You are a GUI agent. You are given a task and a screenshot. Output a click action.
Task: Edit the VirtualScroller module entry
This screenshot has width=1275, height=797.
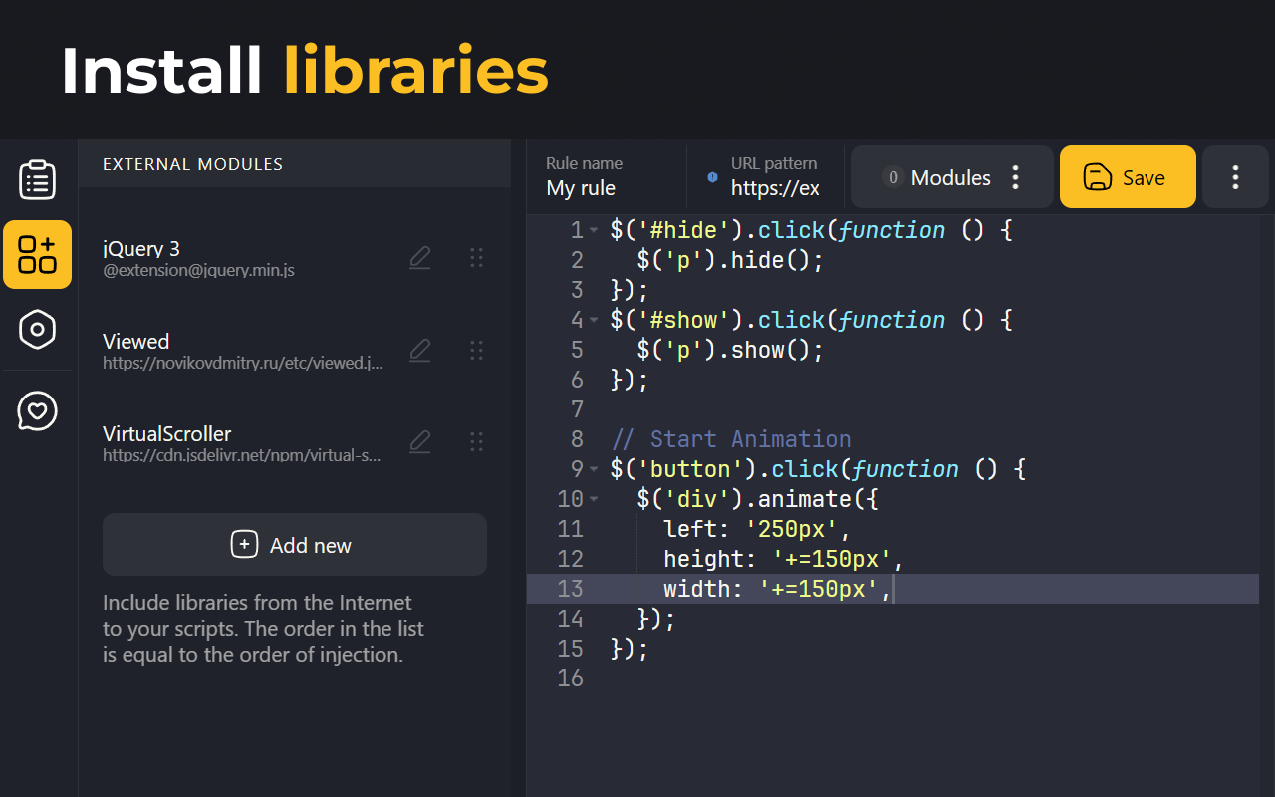tap(419, 440)
